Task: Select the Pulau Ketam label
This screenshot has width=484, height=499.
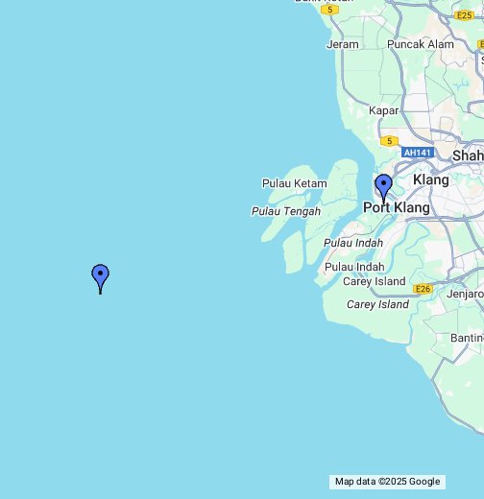Action: tap(295, 183)
